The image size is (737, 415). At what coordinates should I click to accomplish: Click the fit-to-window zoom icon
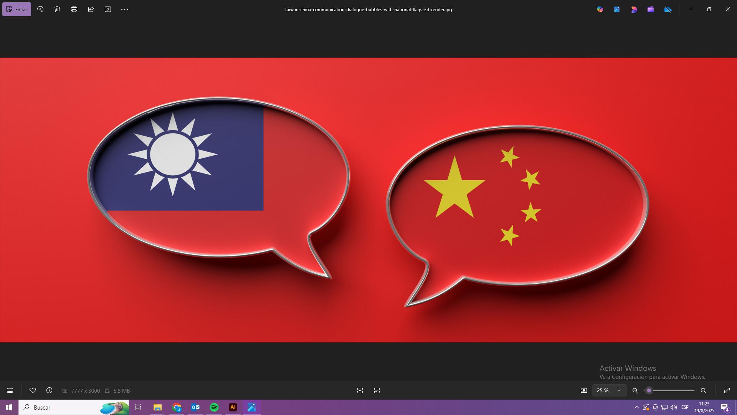[x=584, y=390]
